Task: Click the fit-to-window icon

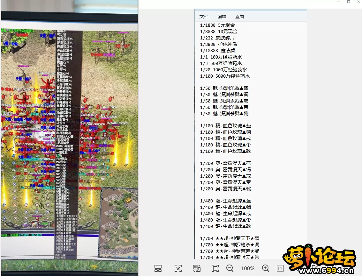Action: (x=215, y=268)
